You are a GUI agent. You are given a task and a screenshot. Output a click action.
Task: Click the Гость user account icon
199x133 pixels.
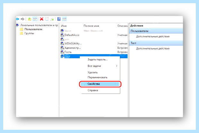point(62,52)
